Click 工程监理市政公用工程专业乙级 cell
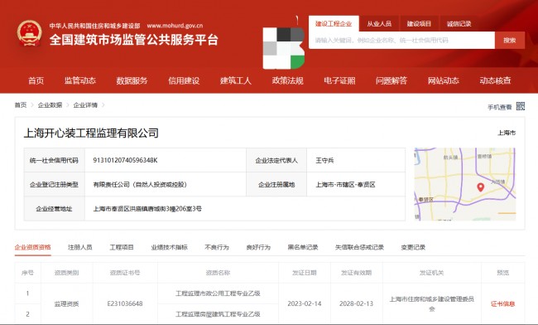This screenshot has width=538, height=325. coord(218,293)
